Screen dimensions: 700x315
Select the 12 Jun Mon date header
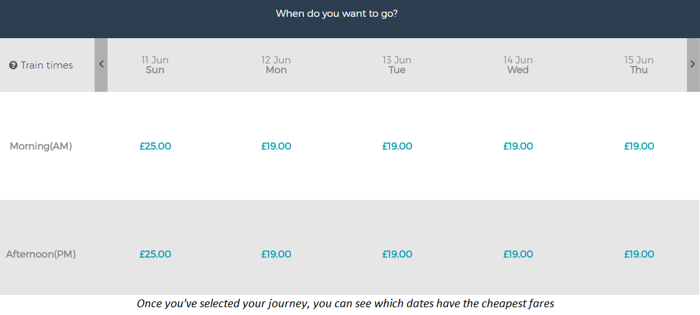click(276, 65)
